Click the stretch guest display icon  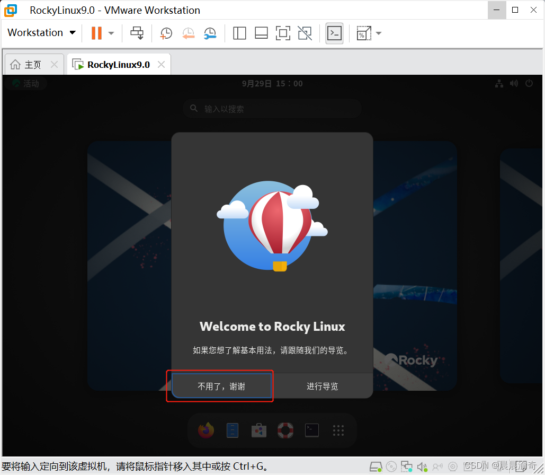(x=363, y=33)
